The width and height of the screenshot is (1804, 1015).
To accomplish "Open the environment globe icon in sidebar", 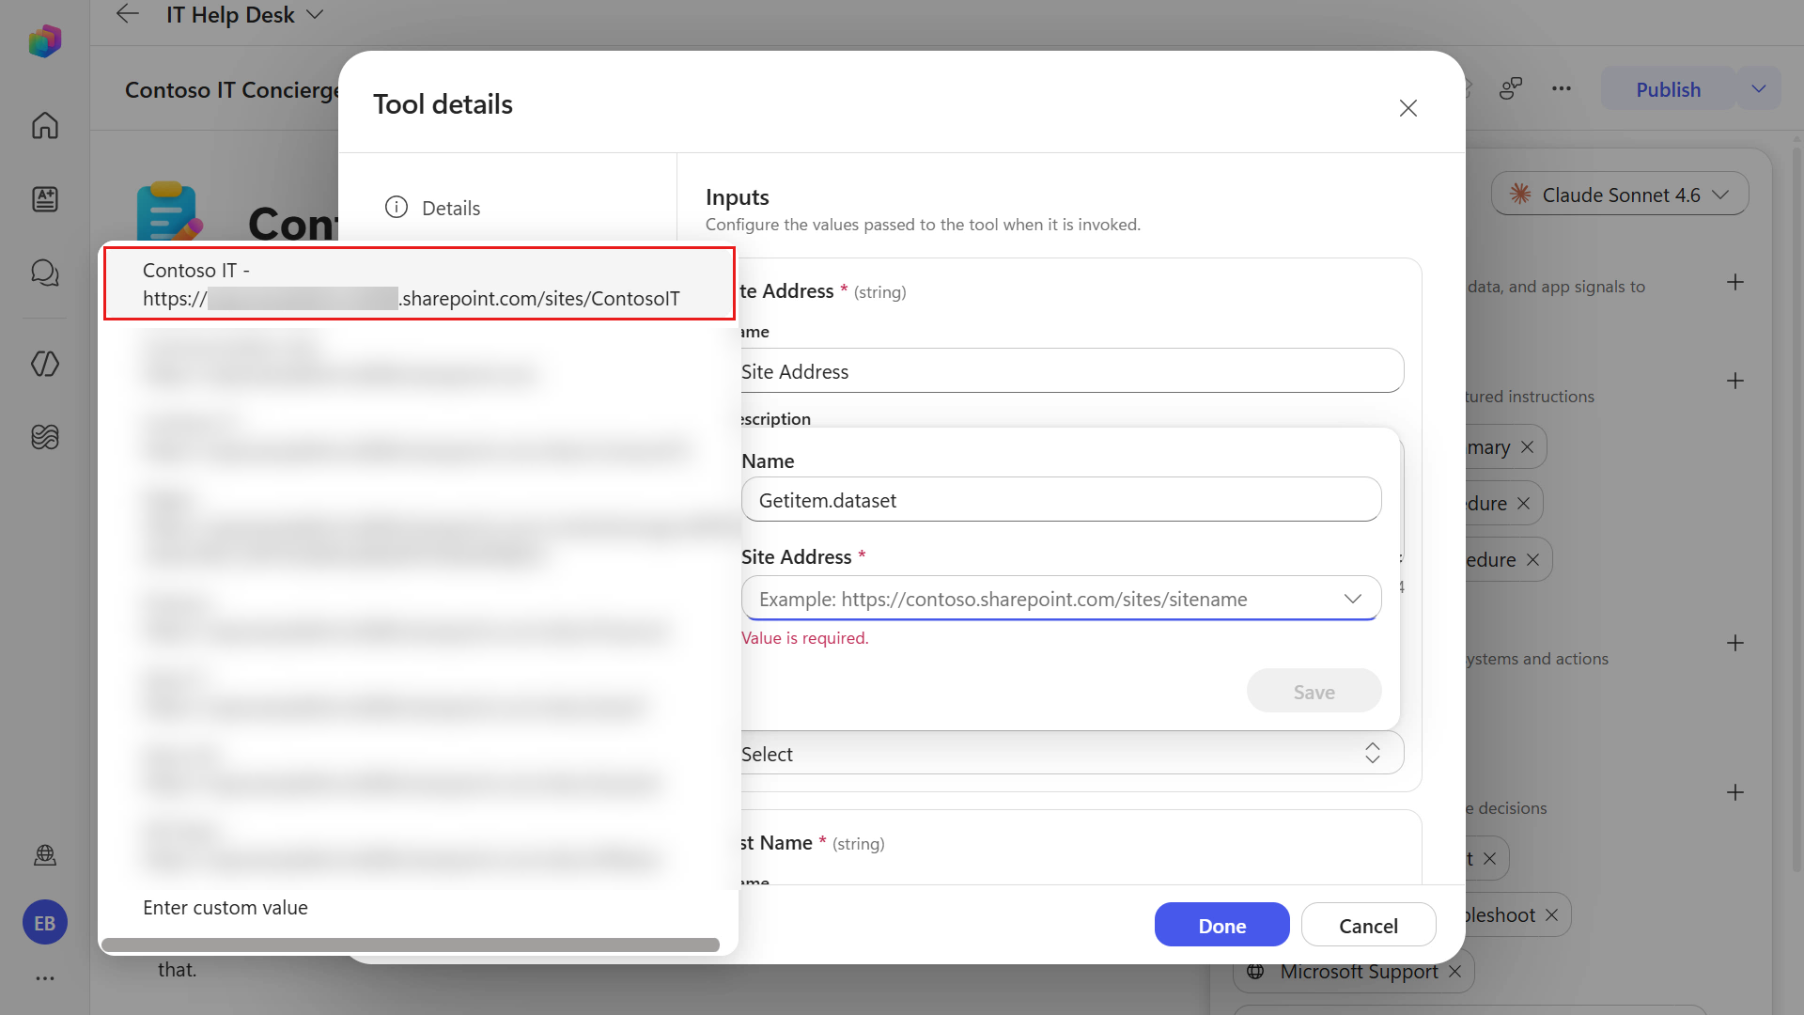I will pyautogui.click(x=44, y=855).
